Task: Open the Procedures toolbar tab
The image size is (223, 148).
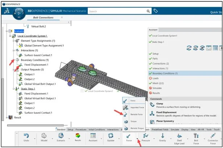Action: click(81, 130)
